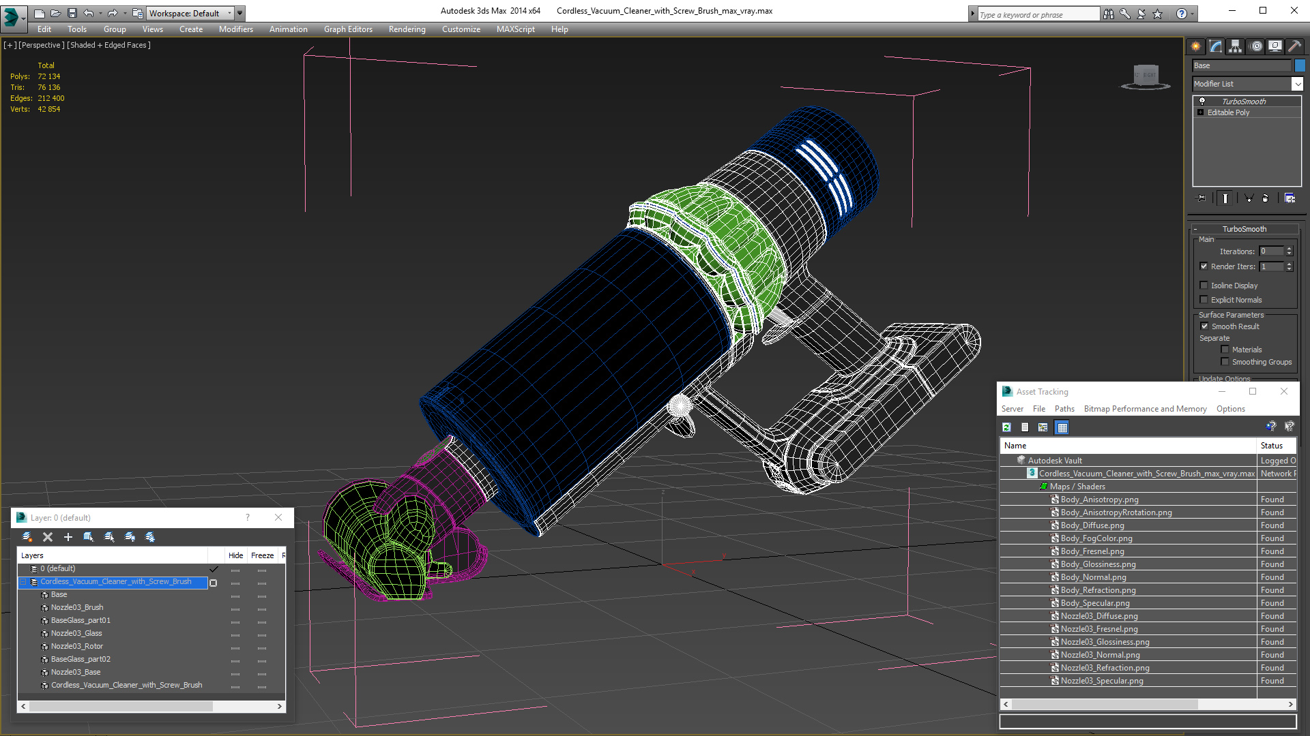Enable Separate by Smoothing Groups checkbox

point(1225,362)
